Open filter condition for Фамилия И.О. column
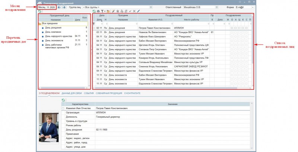 [x=172, y=24]
